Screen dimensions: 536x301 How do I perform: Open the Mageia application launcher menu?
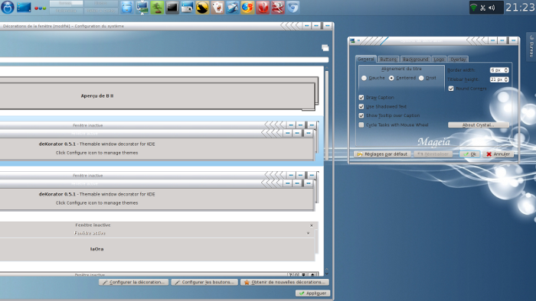(7, 7)
